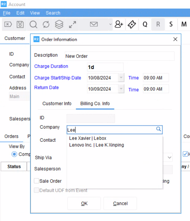
Task: Expand the Ship Via dropdown
Action: 169,157
